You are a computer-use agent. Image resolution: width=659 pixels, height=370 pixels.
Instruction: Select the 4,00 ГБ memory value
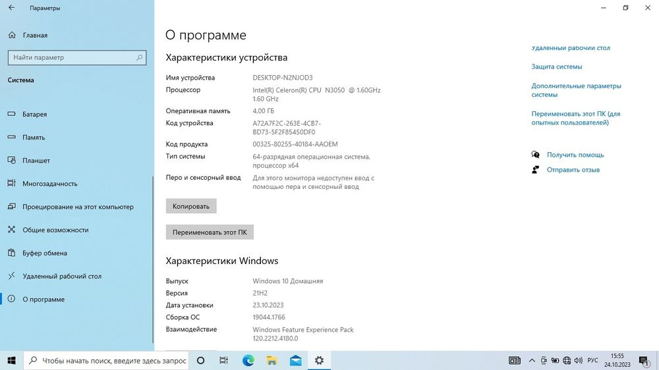point(263,111)
